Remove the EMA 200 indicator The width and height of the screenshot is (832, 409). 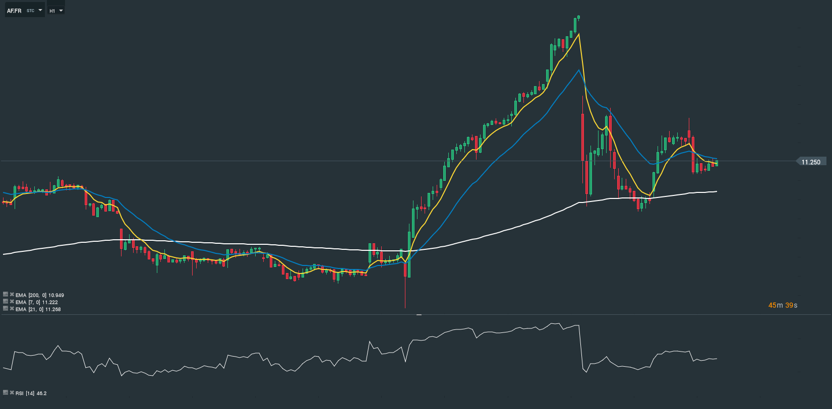[x=12, y=294]
